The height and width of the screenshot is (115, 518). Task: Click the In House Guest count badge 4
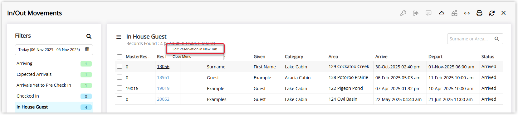coord(86,107)
